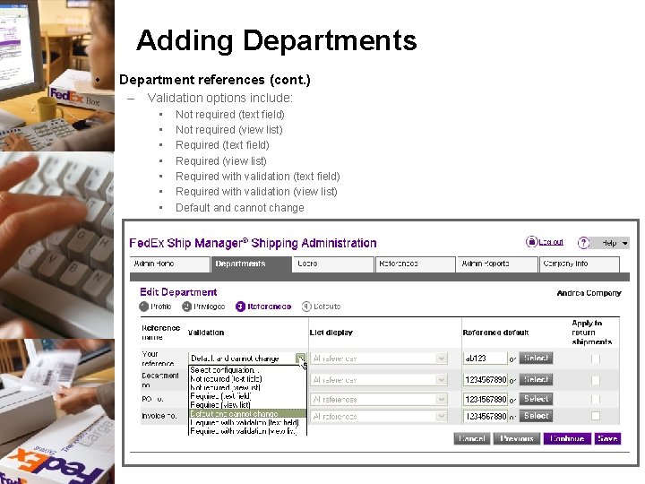Click the Save button
The image size is (645, 484).
point(607,438)
